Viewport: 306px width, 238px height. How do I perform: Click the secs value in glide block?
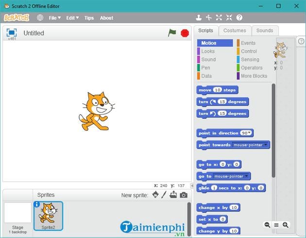point(214,188)
